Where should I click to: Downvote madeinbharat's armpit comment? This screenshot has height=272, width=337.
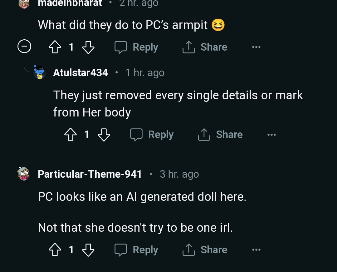pyautogui.click(x=88, y=47)
